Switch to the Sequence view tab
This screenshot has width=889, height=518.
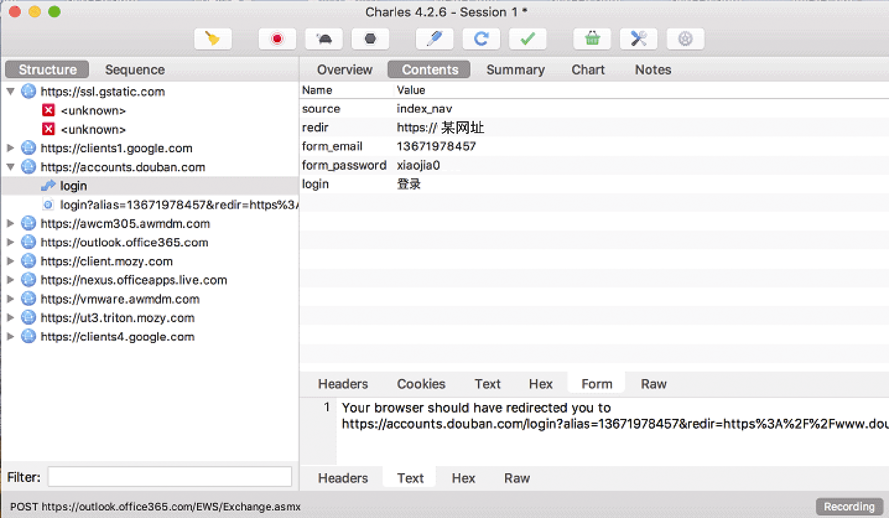tap(135, 69)
